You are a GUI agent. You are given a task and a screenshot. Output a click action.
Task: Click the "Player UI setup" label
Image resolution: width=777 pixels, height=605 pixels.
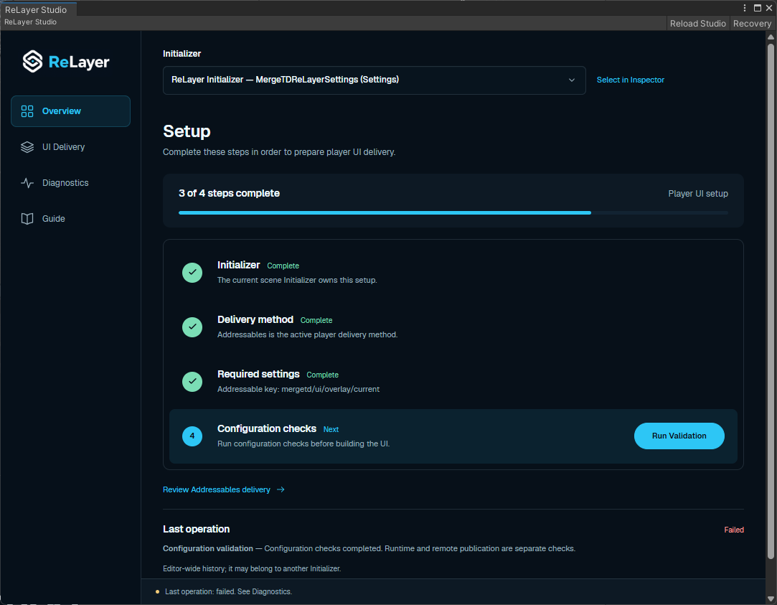point(697,194)
